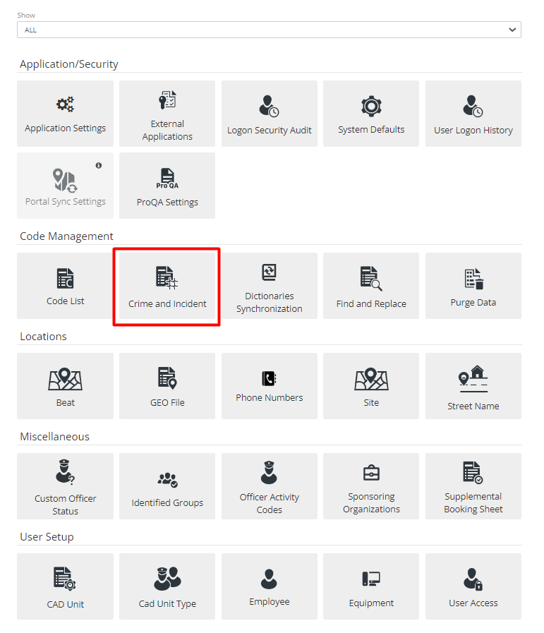The image size is (544, 633).
Task: Open Find and Replace tile
Action: pos(371,286)
